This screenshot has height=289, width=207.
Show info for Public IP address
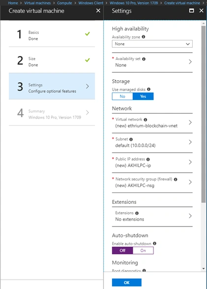point(148,159)
